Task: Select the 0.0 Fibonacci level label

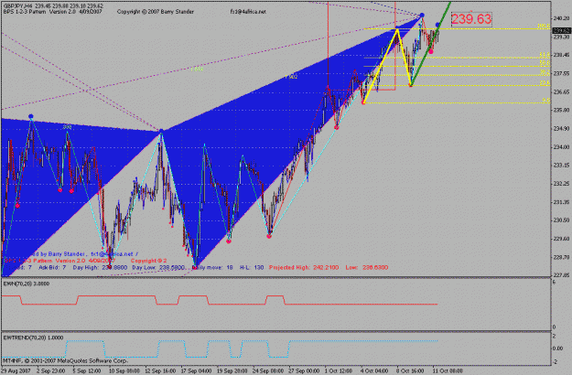Action: (x=546, y=101)
